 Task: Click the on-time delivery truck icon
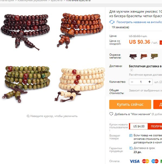131,148
